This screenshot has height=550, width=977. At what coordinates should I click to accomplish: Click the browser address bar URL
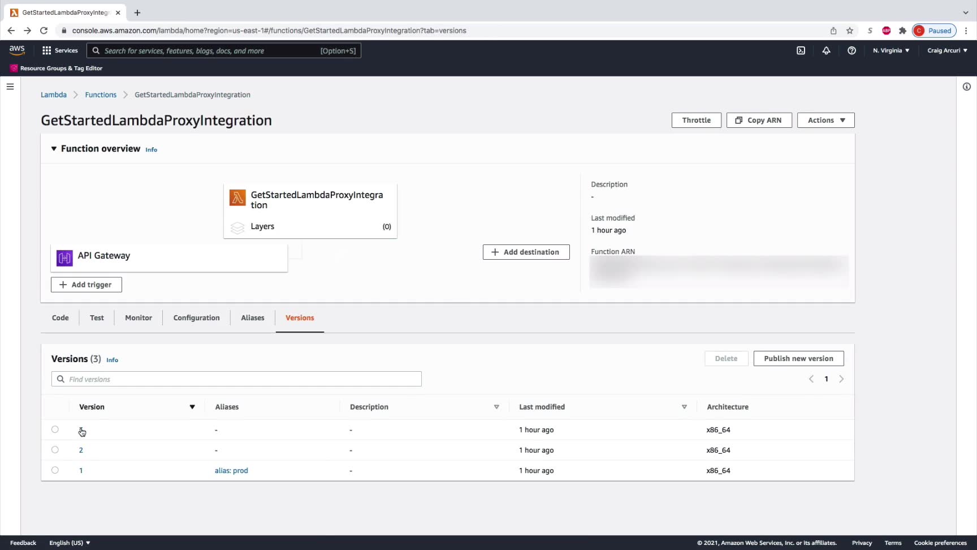tap(269, 31)
